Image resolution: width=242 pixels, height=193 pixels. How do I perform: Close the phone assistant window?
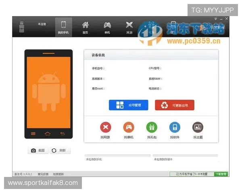(x=227, y=19)
